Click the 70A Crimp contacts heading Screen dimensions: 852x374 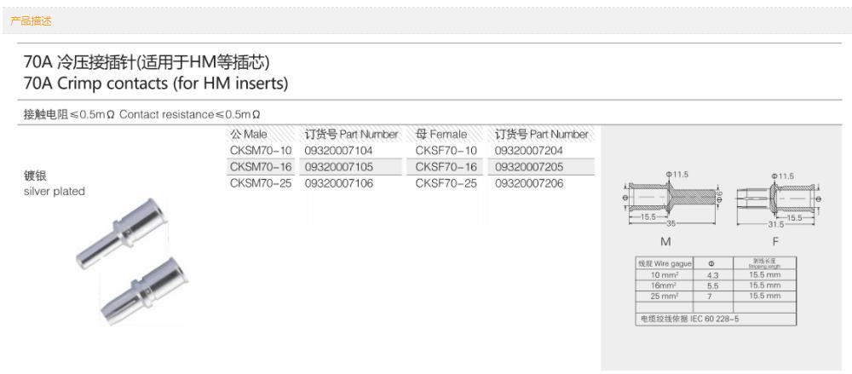point(156,83)
